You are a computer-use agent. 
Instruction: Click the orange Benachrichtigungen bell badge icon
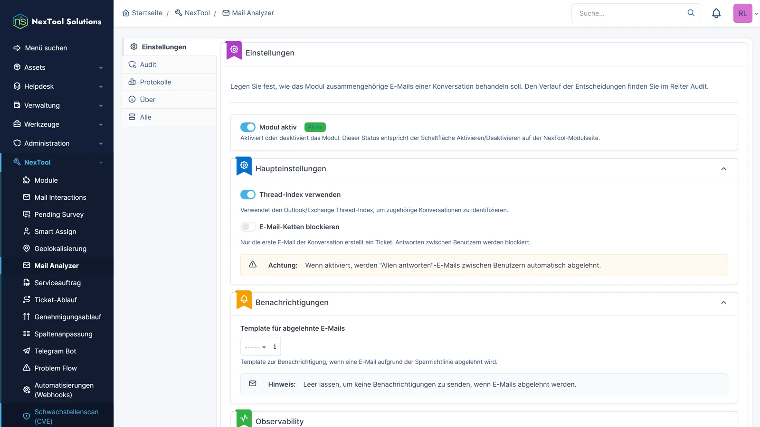[244, 299]
